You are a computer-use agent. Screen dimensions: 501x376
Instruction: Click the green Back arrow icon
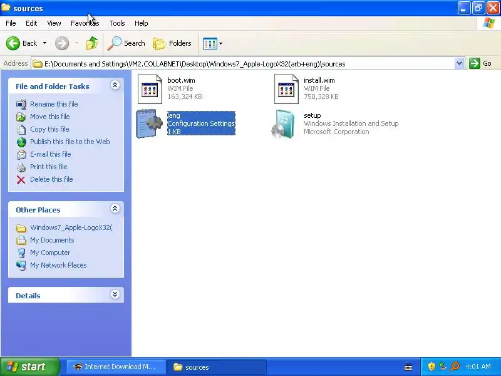(x=13, y=43)
